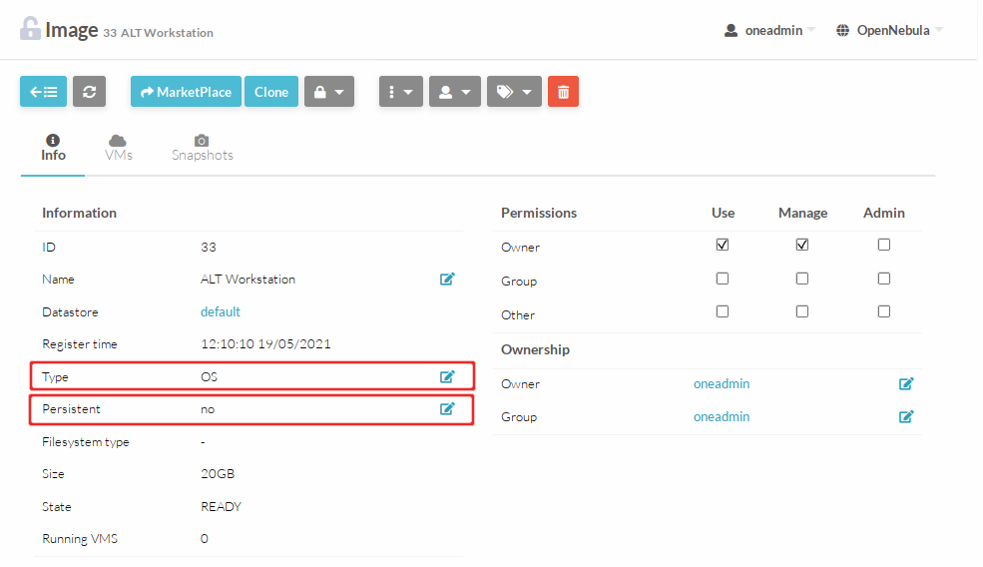
Task: Enable Group Admin permission
Action: [884, 278]
